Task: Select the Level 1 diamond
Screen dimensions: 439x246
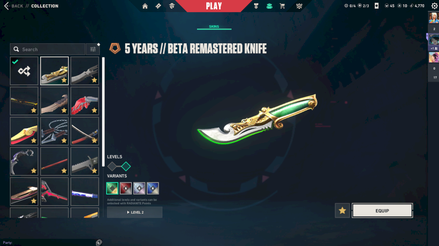Action: 112,167
